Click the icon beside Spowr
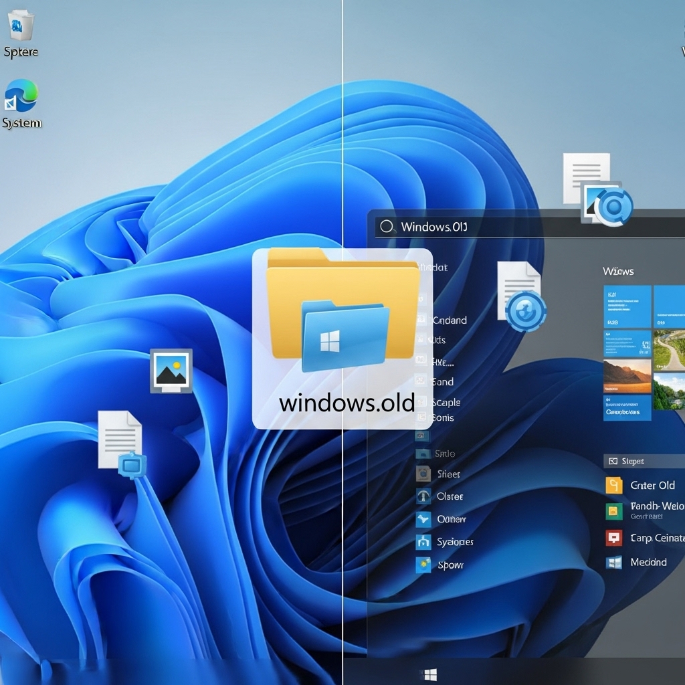The height and width of the screenshot is (685, 685). click(x=423, y=565)
